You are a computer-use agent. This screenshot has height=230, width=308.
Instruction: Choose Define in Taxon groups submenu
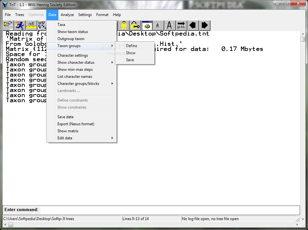point(135,46)
